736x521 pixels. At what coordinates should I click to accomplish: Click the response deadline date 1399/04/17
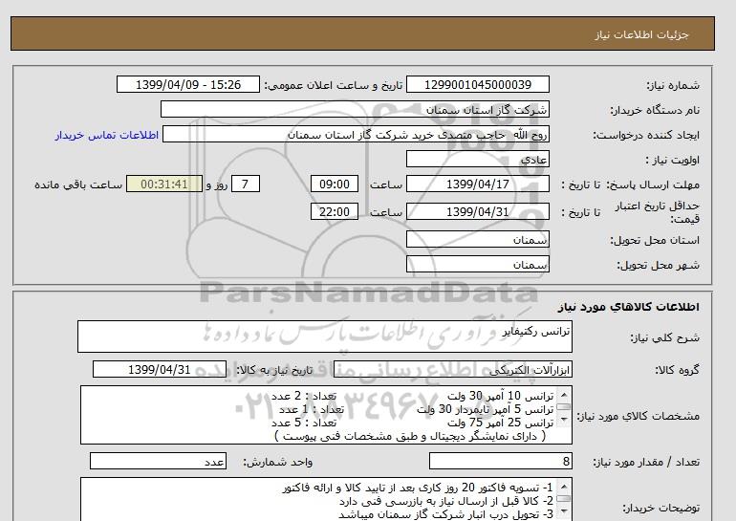(477, 184)
